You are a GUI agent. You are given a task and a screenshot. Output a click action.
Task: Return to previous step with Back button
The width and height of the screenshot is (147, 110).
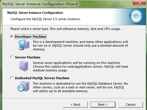pyautogui.click(x=75, y=105)
